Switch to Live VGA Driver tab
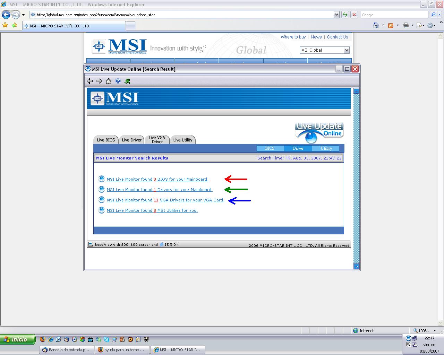 (157, 139)
